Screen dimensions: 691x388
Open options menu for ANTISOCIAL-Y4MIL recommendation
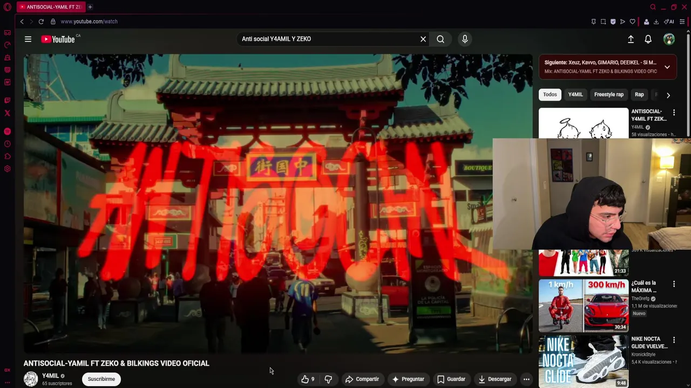(674, 113)
